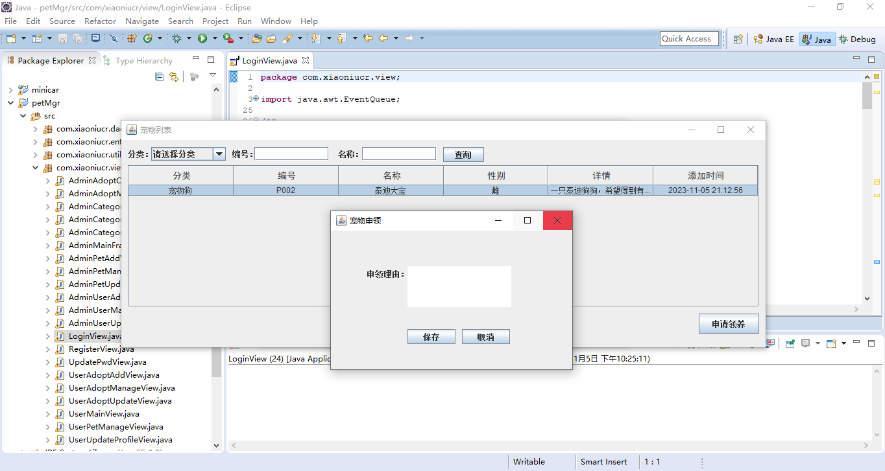
Task: Open the Debug configurations dropdown arrow
Action: (189, 38)
